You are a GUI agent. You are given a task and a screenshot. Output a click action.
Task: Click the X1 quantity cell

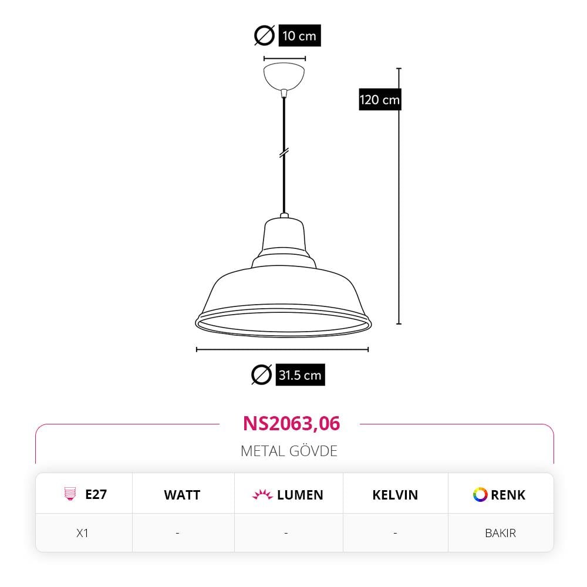click(x=83, y=533)
